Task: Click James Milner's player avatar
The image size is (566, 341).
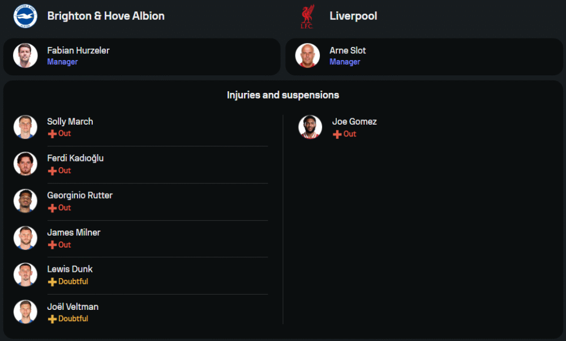Action: (x=25, y=238)
